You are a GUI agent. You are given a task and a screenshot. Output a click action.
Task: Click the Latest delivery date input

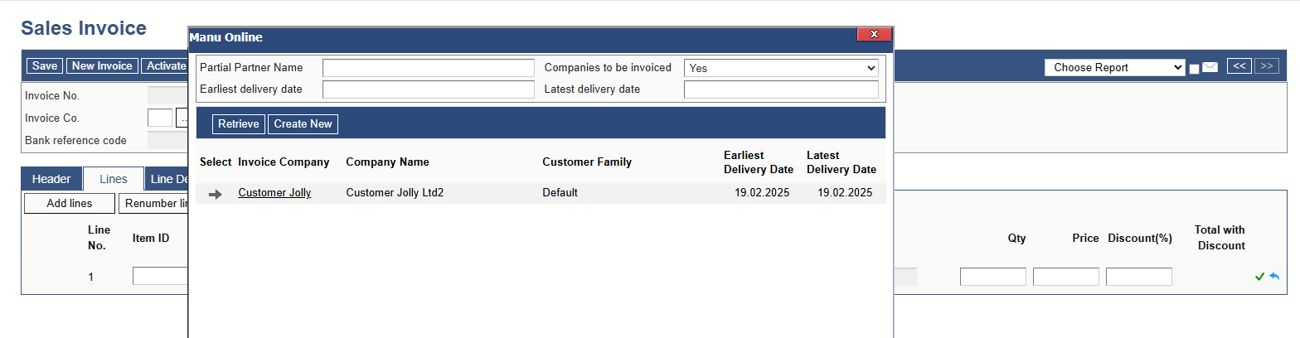[781, 89]
